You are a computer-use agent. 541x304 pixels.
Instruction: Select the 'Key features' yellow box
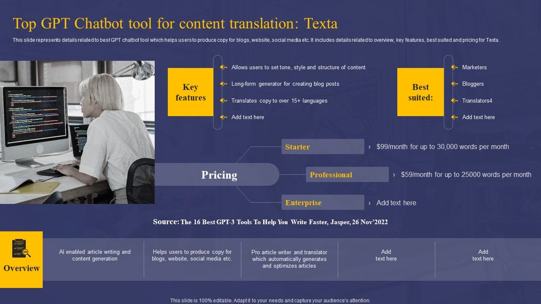pyautogui.click(x=191, y=92)
